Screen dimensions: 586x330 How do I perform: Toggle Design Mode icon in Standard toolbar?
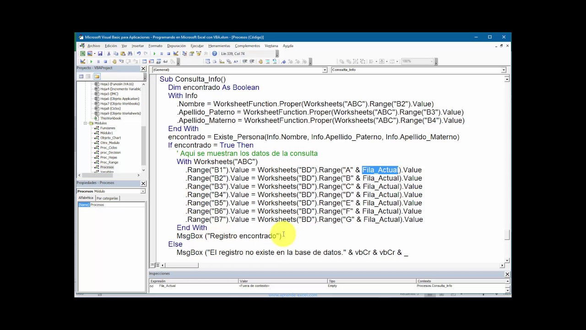pos(176,54)
